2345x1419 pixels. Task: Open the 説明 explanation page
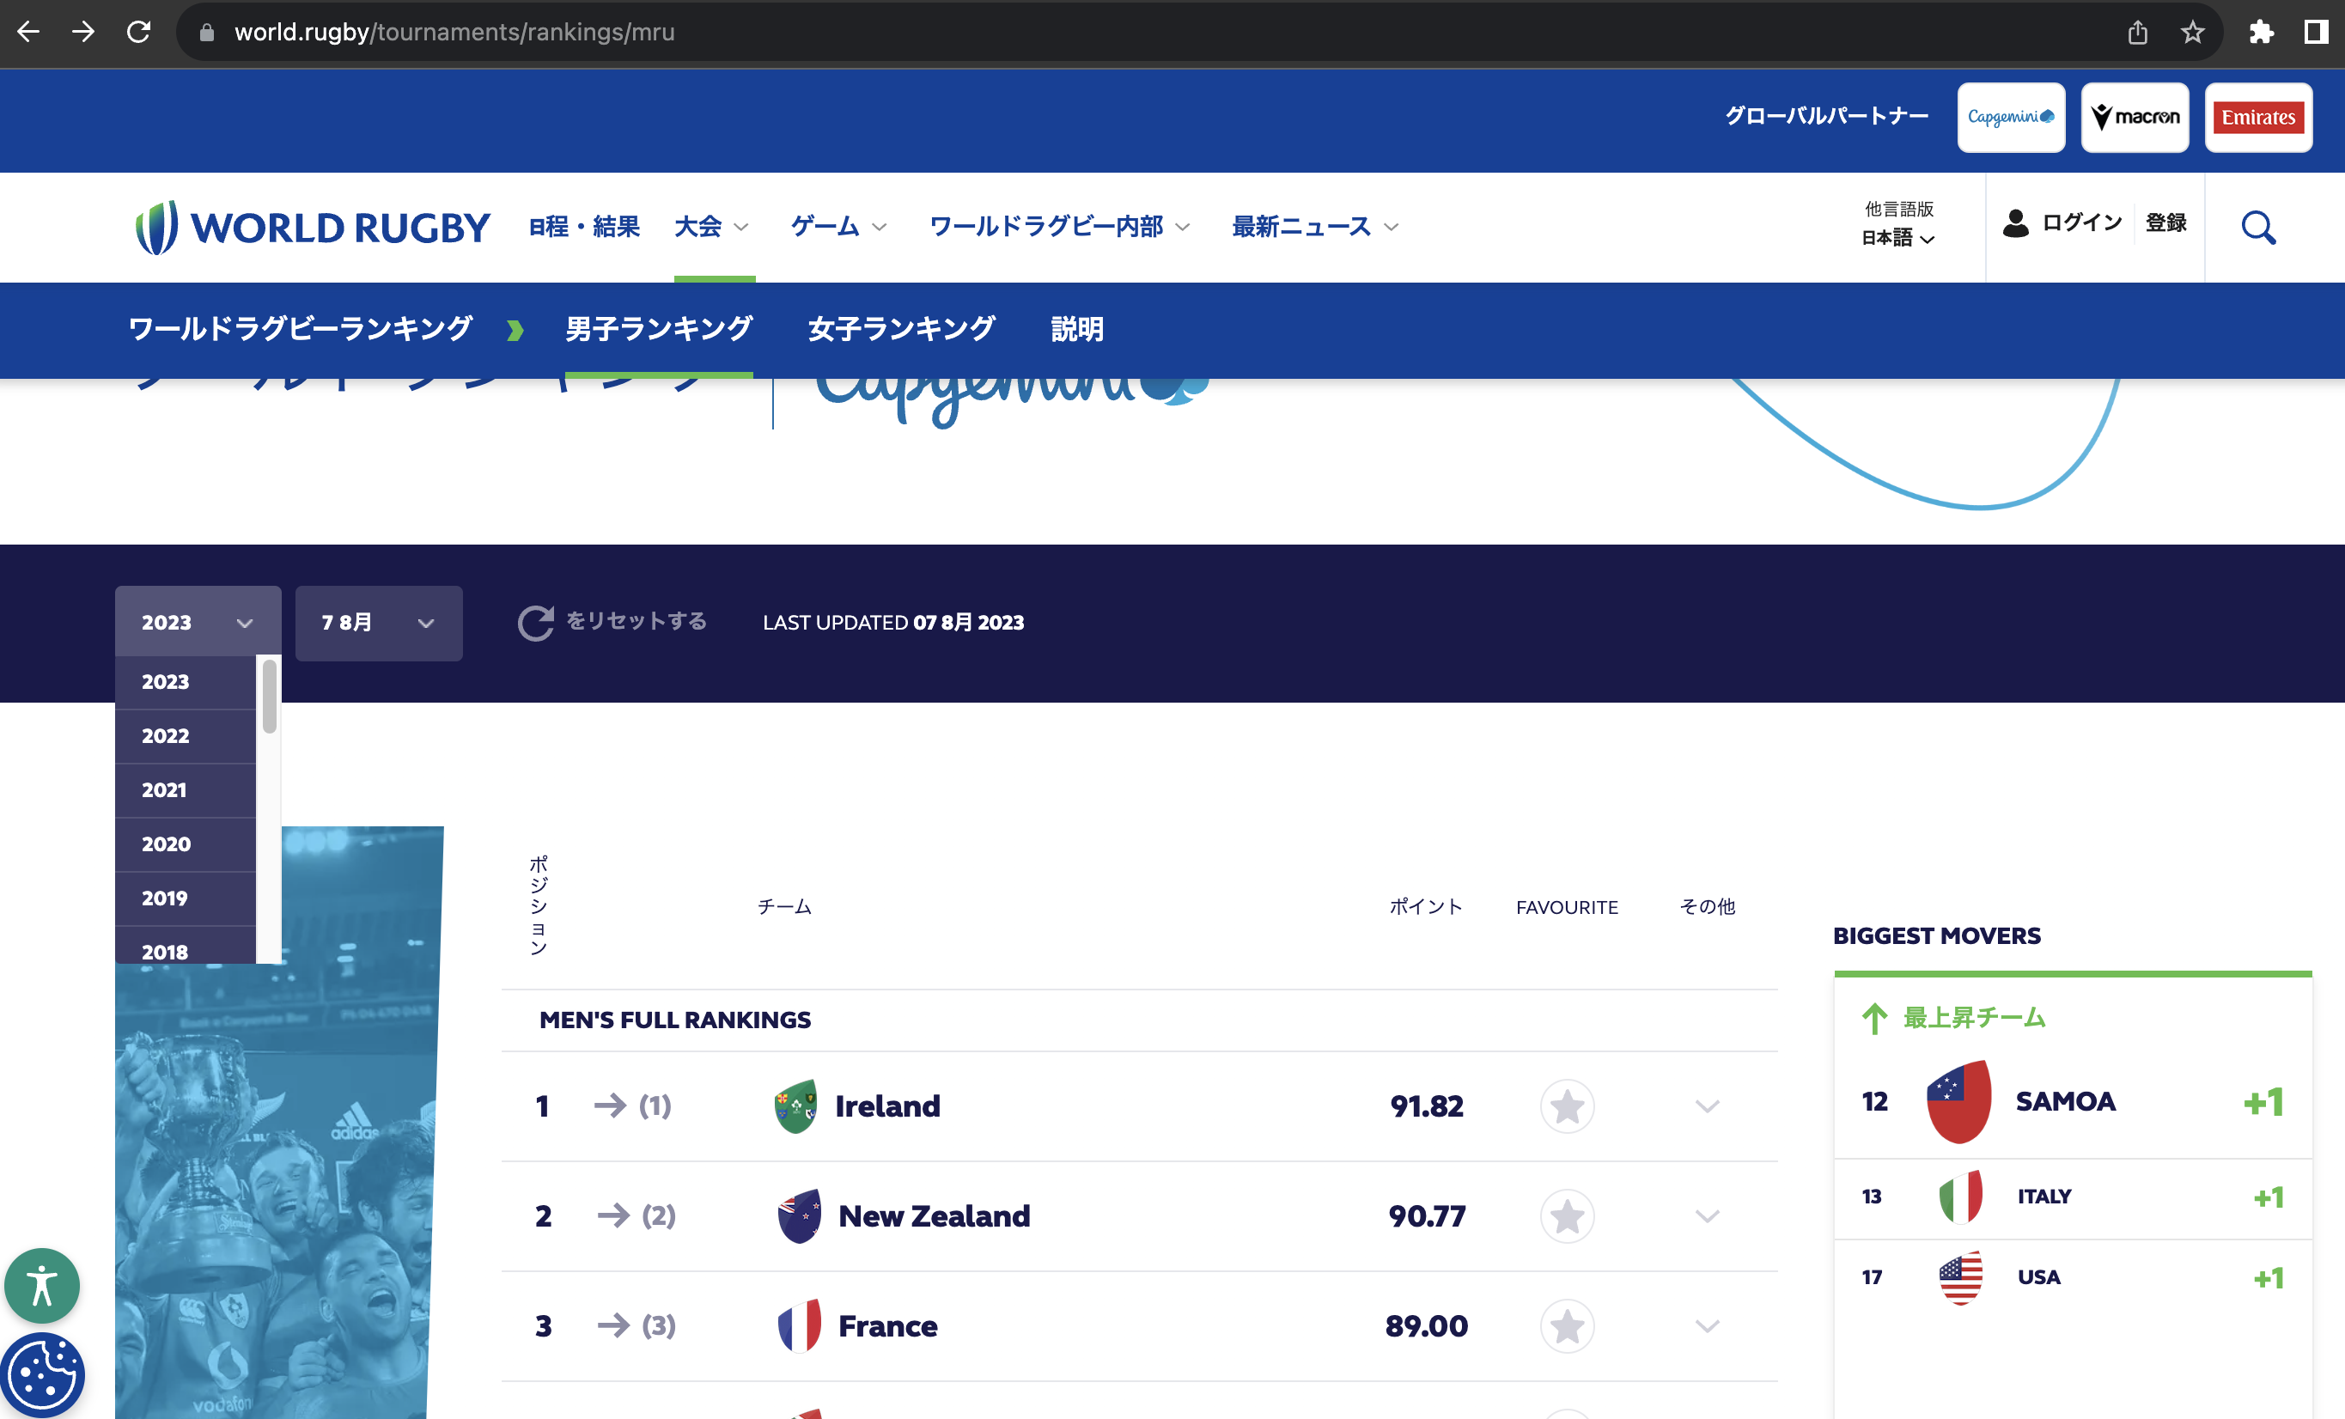tap(1076, 328)
